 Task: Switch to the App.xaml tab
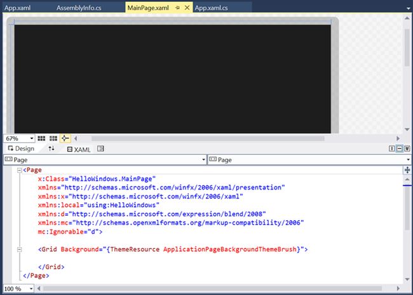17,8
